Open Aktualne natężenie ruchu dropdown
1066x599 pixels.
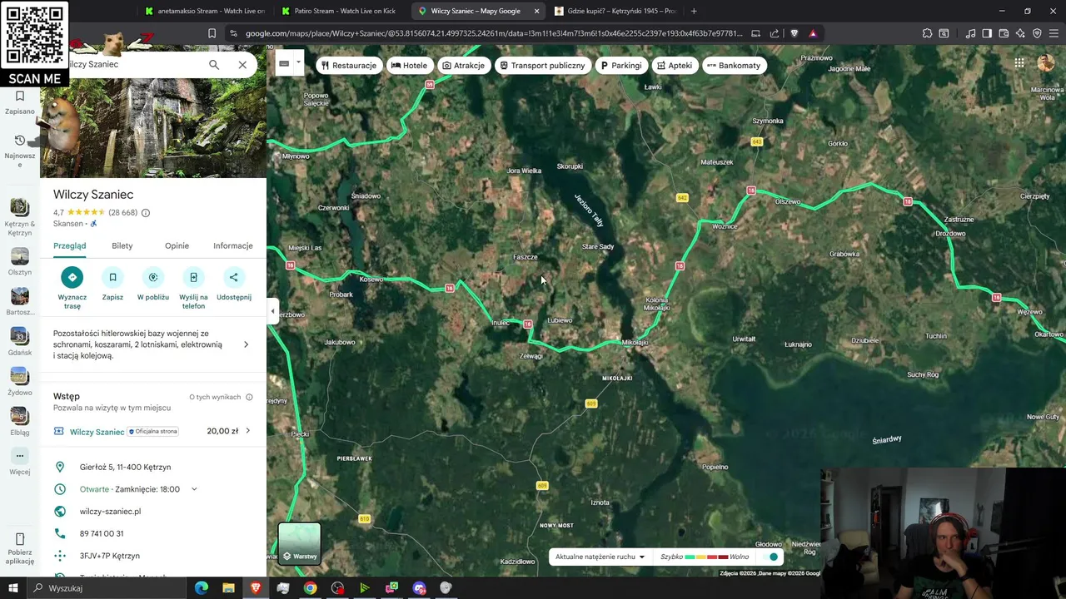point(600,557)
